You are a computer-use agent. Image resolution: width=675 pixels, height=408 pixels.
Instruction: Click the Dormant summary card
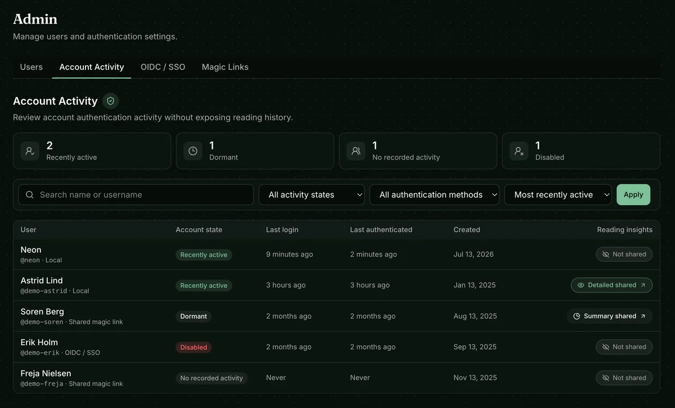(x=255, y=151)
